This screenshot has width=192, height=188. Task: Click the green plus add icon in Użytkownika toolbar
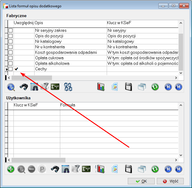(11, 169)
